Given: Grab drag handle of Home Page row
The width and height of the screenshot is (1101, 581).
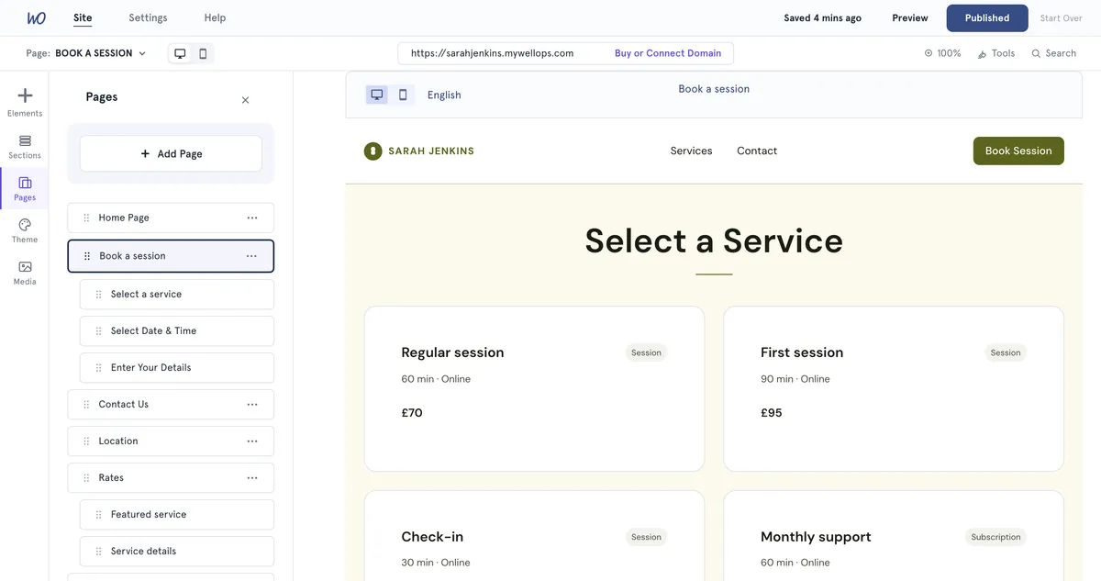Looking at the screenshot, I should [x=86, y=218].
